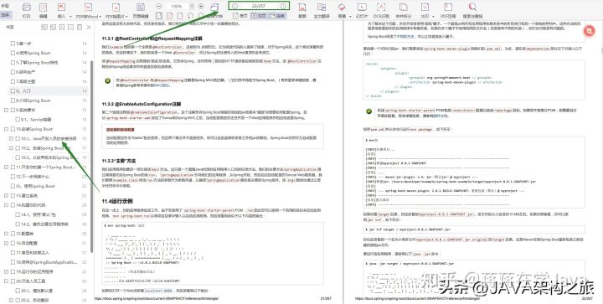The image size is (603, 304).
Task: Click the Insert toolbar icon
Action: tap(61, 8)
